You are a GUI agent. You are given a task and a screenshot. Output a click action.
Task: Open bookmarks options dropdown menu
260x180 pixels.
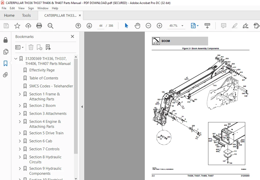click(19, 47)
